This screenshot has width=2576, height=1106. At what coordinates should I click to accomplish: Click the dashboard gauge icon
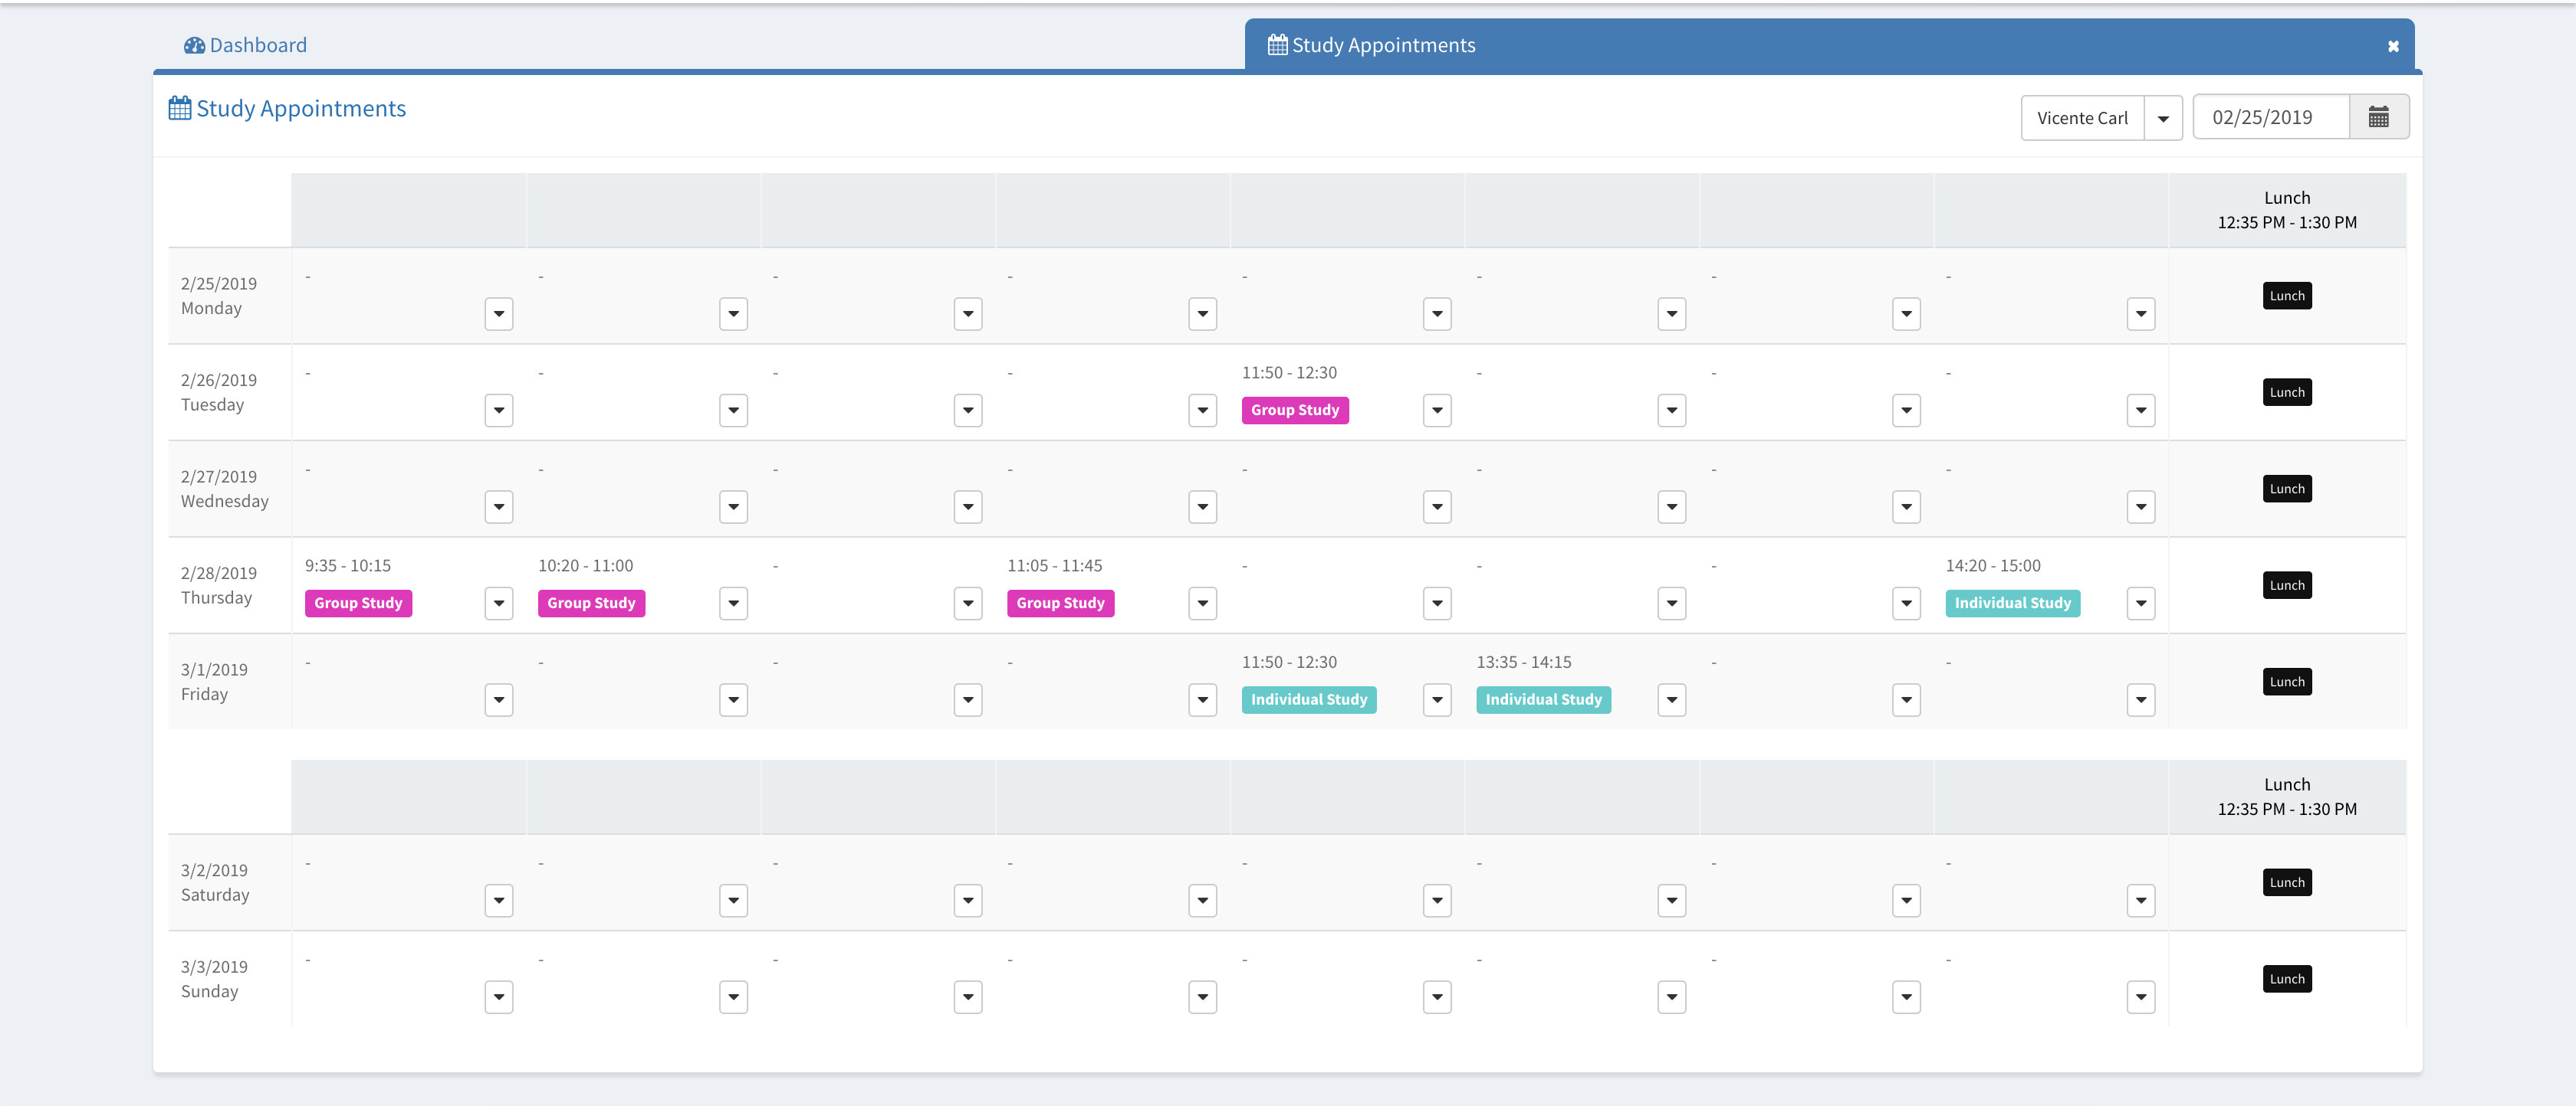click(x=194, y=45)
